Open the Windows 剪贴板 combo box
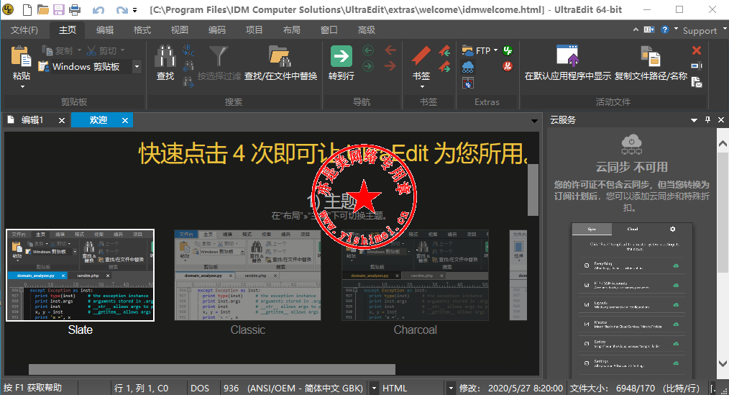The height and width of the screenshot is (395, 729). click(x=137, y=66)
